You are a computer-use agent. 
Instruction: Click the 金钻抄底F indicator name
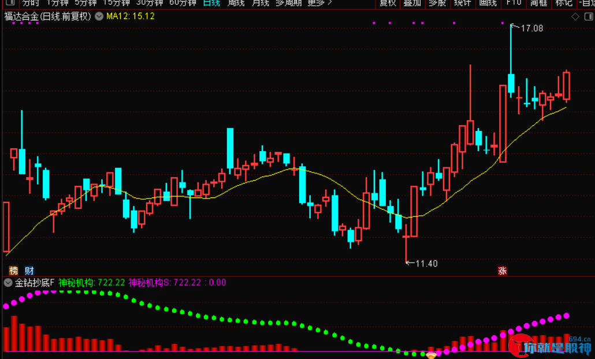pyautogui.click(x=35, y=282)
